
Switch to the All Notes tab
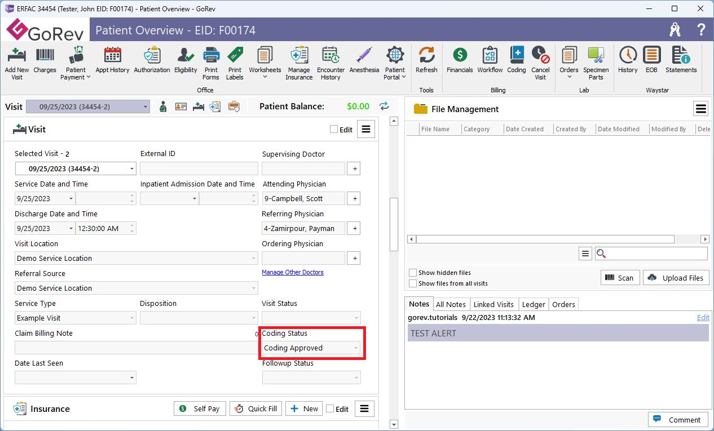pos(451,304)
